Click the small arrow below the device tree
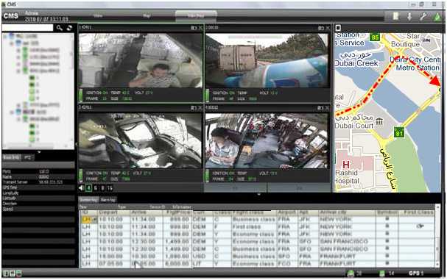Screen dimensions: 447x280 pos(39,152)
